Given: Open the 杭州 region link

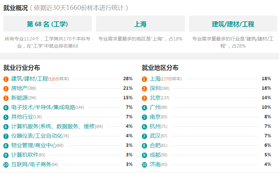Looking at the screenshot, I should 155,126.
